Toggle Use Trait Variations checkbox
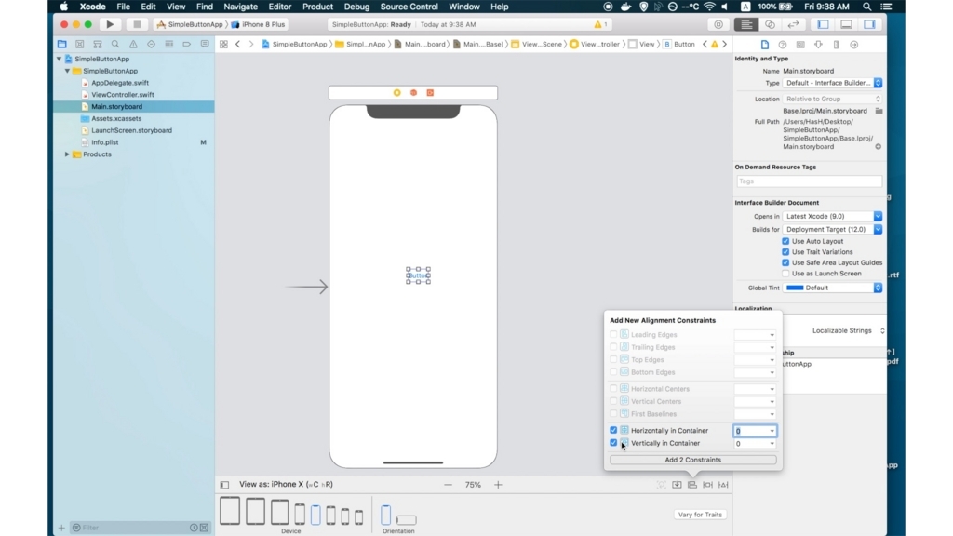The image size is (953, 536). pyautogui.click(x=785, y=251)
